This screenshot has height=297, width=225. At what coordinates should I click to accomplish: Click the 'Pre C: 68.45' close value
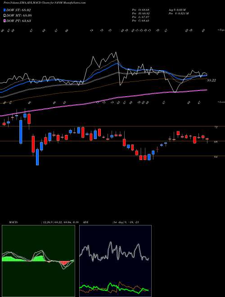tap(141, 21)
